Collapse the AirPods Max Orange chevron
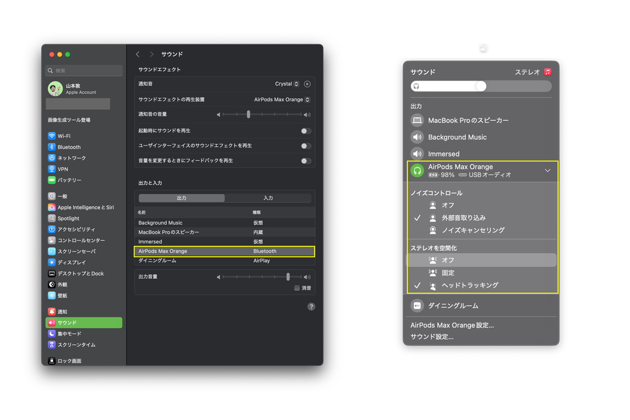 click(x=548, y=171)
